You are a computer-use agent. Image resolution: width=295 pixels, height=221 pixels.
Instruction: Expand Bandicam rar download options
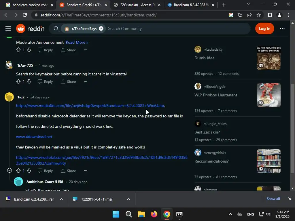tap(61, 199)
